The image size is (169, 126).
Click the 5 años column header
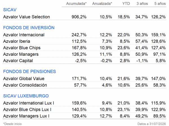[x=160, y=4]
